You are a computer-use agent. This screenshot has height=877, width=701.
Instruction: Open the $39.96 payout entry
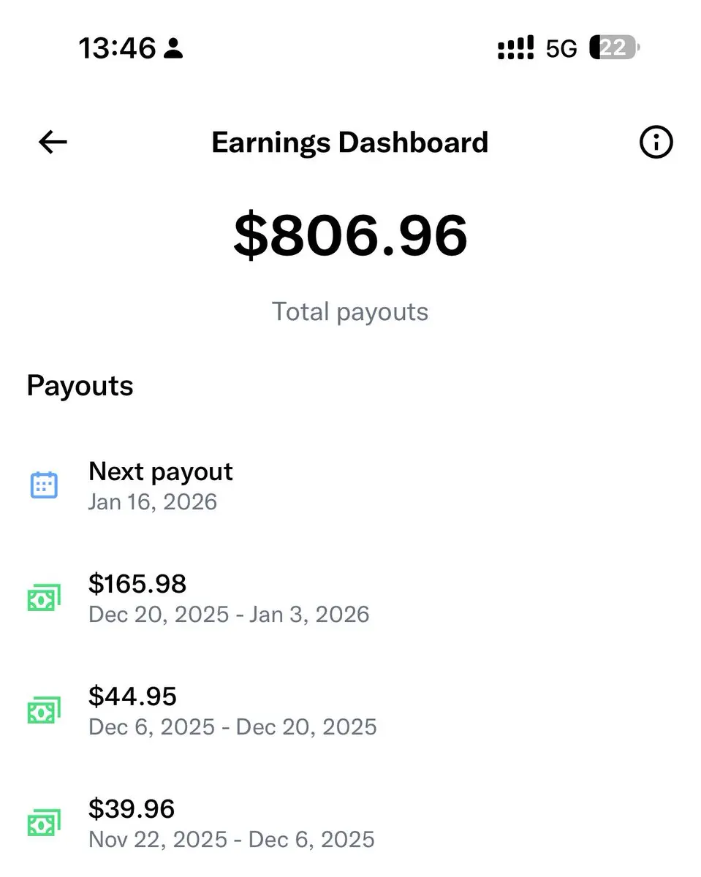pos(350,824)
